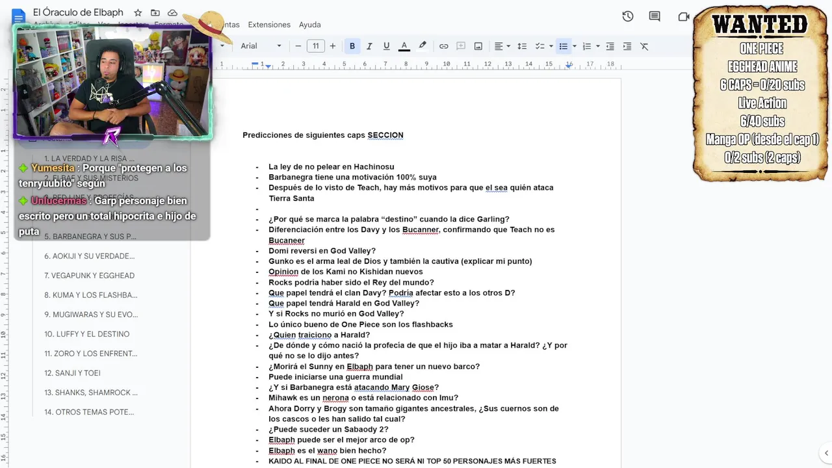This screenshot has width=832, height=468.
Task: Open the style dropdown arrow left of Arial
Action: 222,46
